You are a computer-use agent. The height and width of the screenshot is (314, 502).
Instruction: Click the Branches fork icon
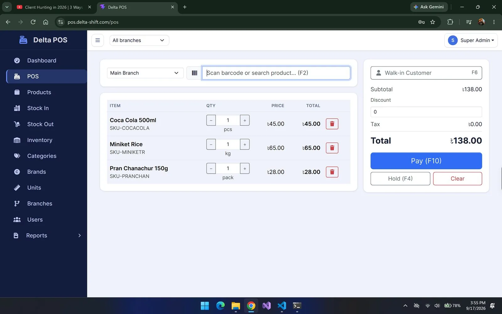[x=17, y=203]
